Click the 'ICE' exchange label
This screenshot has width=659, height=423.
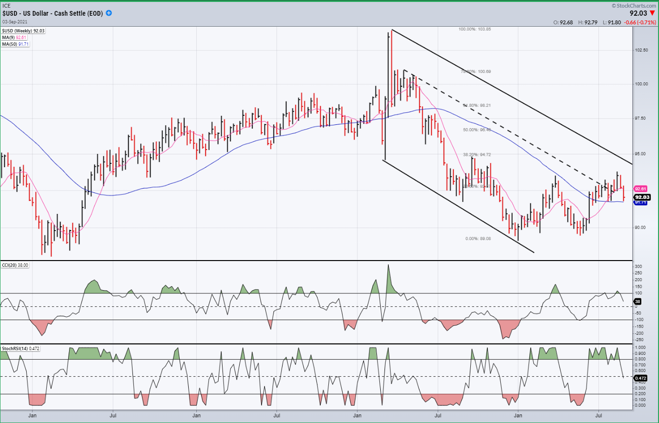coord(6,6)
